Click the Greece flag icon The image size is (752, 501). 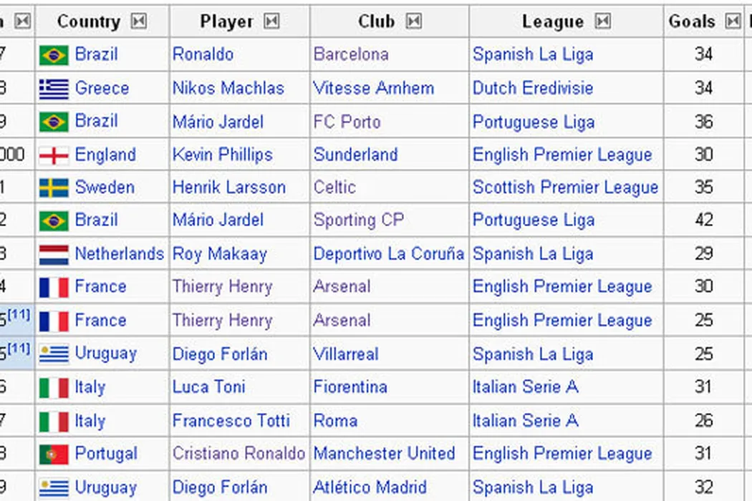coord(54,89)
